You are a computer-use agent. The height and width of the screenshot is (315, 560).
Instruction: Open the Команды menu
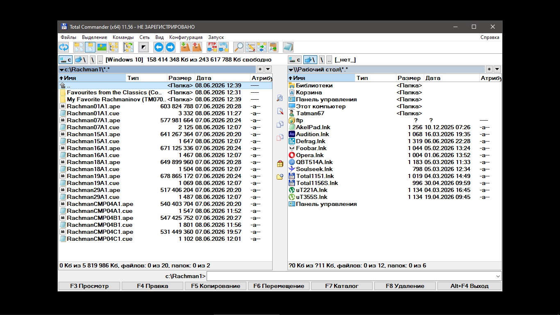tap(123, 37)
